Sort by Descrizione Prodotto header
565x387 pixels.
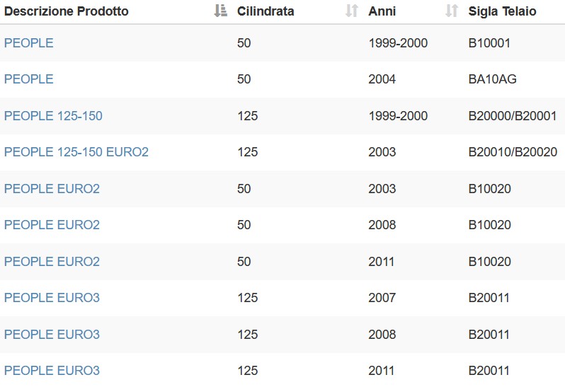pos(67,11)
